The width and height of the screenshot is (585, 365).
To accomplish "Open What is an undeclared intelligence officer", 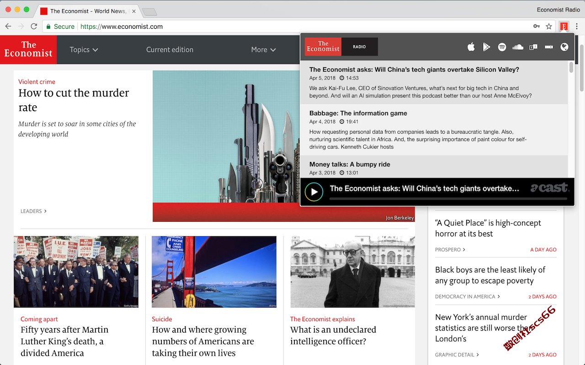I will [x=333, y=335].
